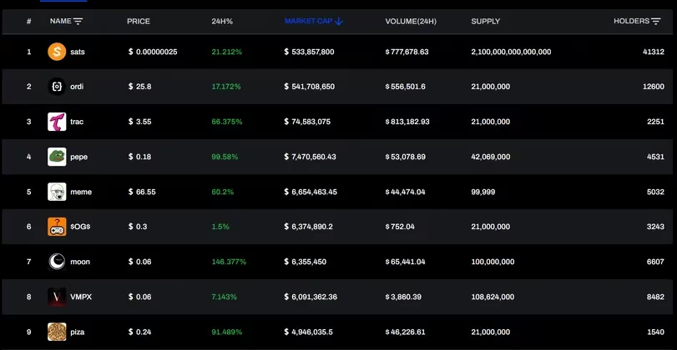Click the pepe frog icon
The height and width of the screenshot is (350, 677).
click(x=57, y=157)
